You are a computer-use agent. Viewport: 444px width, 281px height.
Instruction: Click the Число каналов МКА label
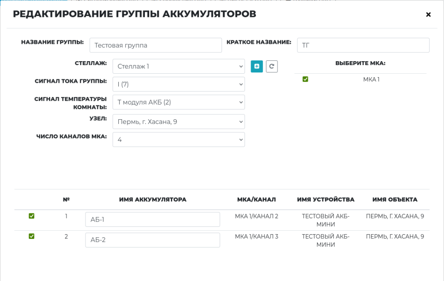(x=72, y=136)
